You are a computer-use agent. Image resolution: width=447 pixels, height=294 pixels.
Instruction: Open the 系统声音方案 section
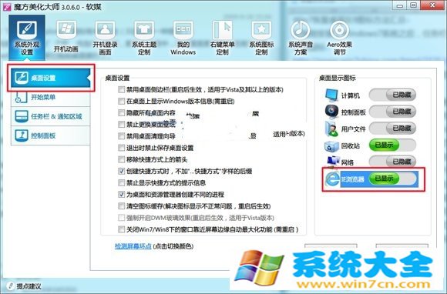301,37
